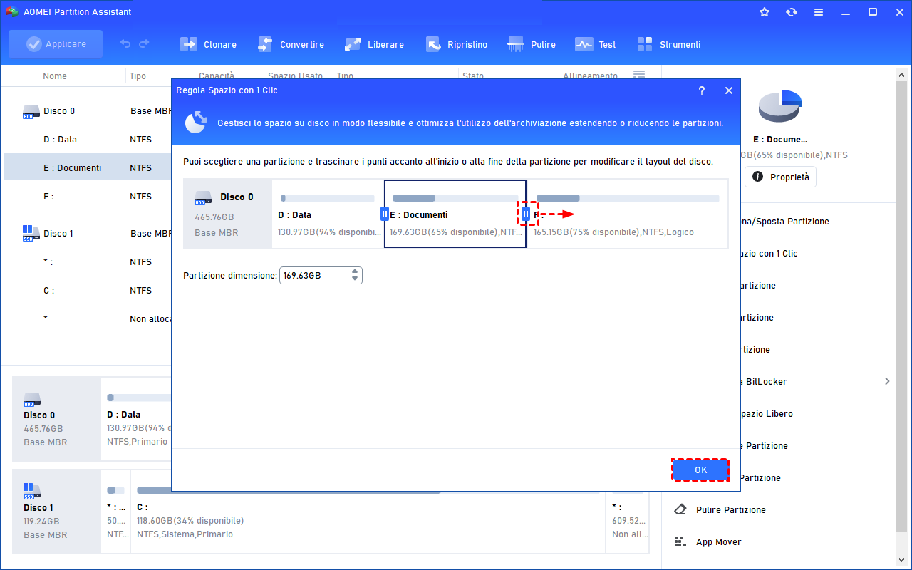Click the left handle of E : Documenti partition
The width and height of the screenshot is (912, 570).
pos(385,214)
